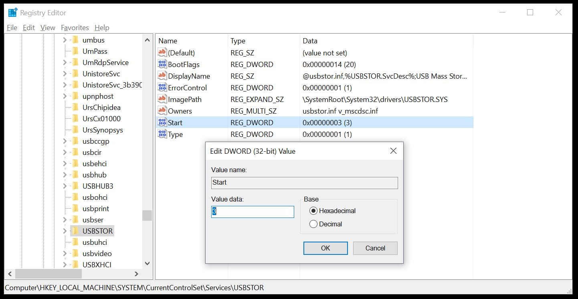Viewport: 578px width, 299px height.
Task: Expand the usbcir tree node
Action: click(x=65, y=152)
